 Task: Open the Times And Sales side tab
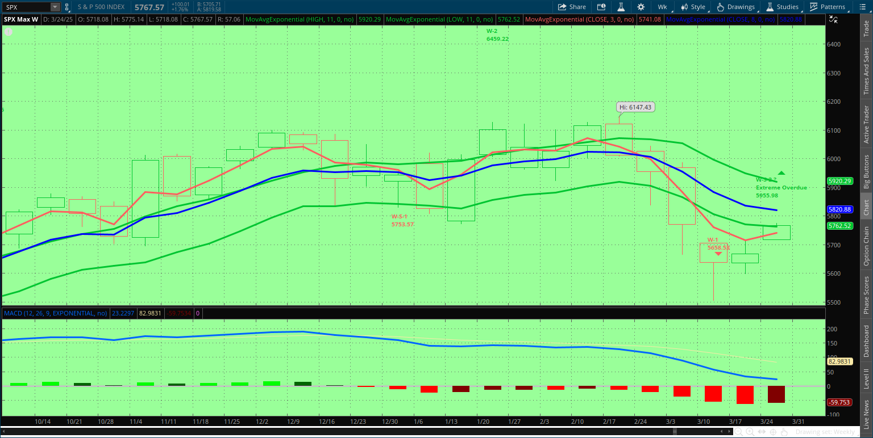coord(866,71)
